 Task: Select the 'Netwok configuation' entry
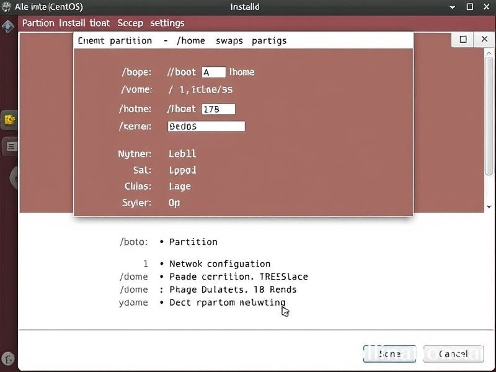pyautogui.click(x=220, y=264)
